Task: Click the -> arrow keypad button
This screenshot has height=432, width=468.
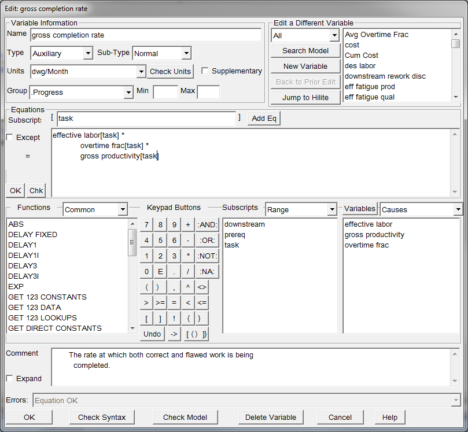Action: click(174, 334)
